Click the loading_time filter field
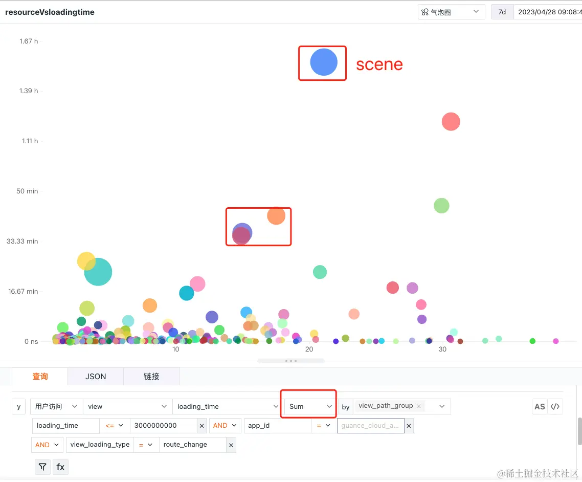Screen dimensions: 582x482 click(x=65, y=426)
